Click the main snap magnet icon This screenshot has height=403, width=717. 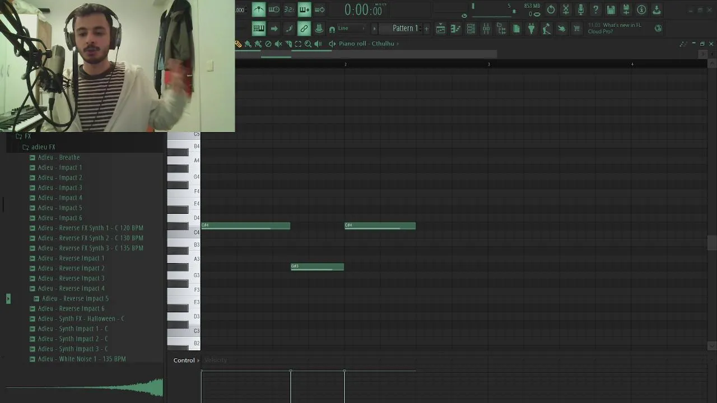click(332, 30)
